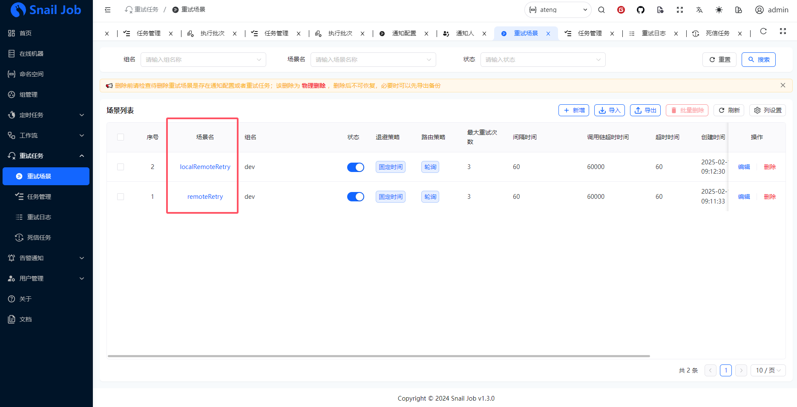Toggle status switch for localRemoteRetry
The height and width of the screenshot is (407, 797).
pyautogui.click(x=355, y=167)
